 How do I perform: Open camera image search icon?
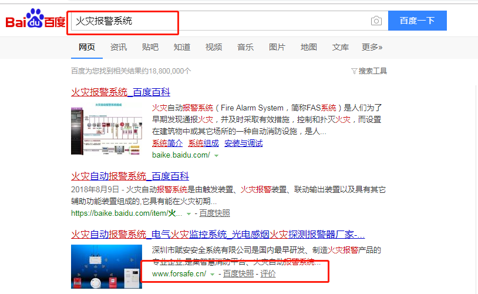(376, 21)
